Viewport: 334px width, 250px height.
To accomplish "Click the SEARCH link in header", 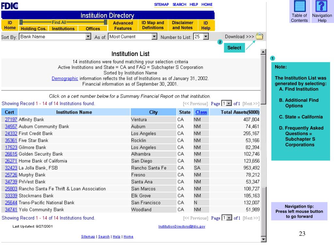I will pos(179,5).
